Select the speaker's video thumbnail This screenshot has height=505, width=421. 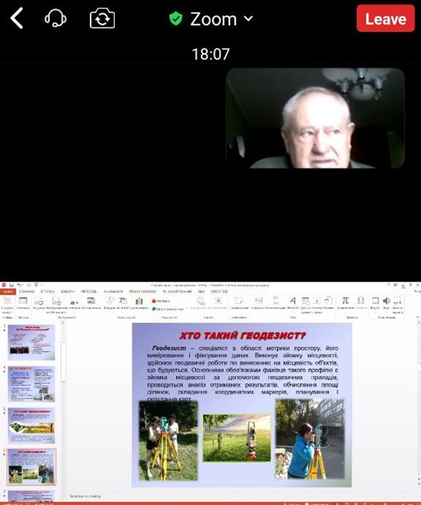pos(315,118)
